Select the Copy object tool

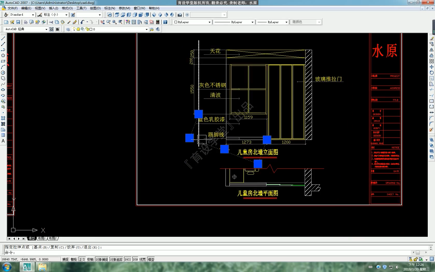tap(432, 44)
